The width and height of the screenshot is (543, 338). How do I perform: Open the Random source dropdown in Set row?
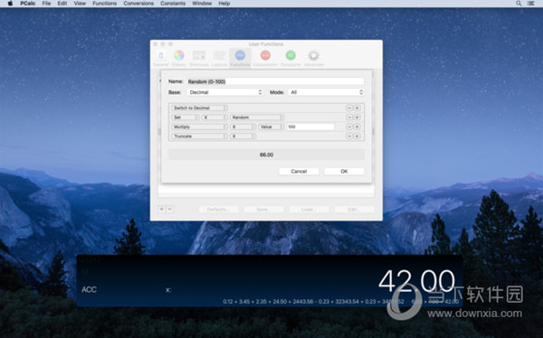pyautogui.click(x=257, y=117)
